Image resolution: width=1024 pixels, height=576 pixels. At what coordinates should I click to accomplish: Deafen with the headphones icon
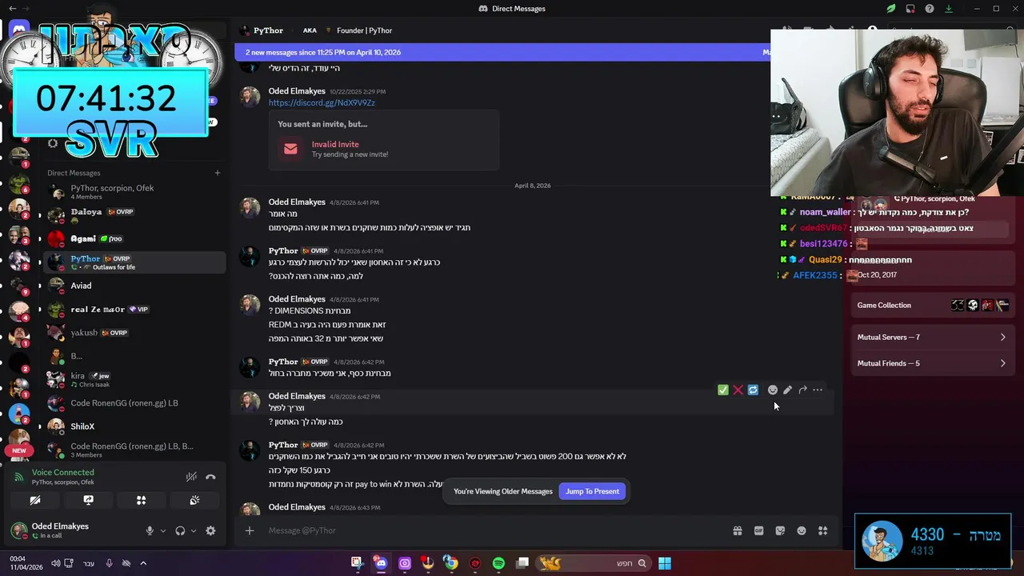click(180, 530)
